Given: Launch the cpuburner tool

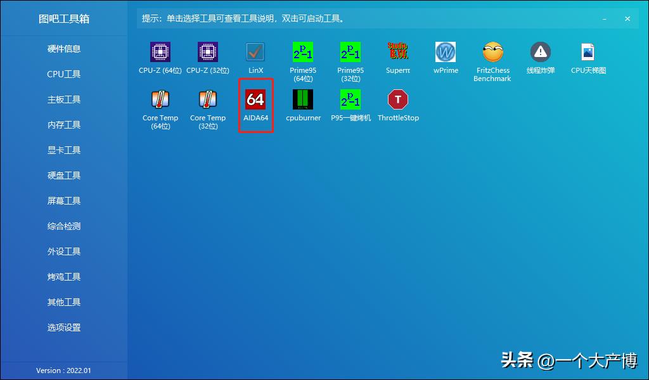Looking at the screenshot, I should click(303, 100).
